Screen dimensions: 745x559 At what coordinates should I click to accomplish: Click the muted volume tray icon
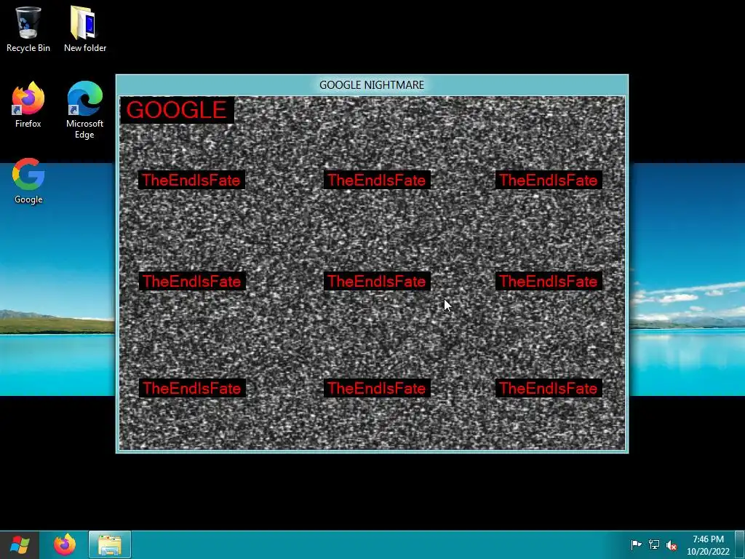672,545
